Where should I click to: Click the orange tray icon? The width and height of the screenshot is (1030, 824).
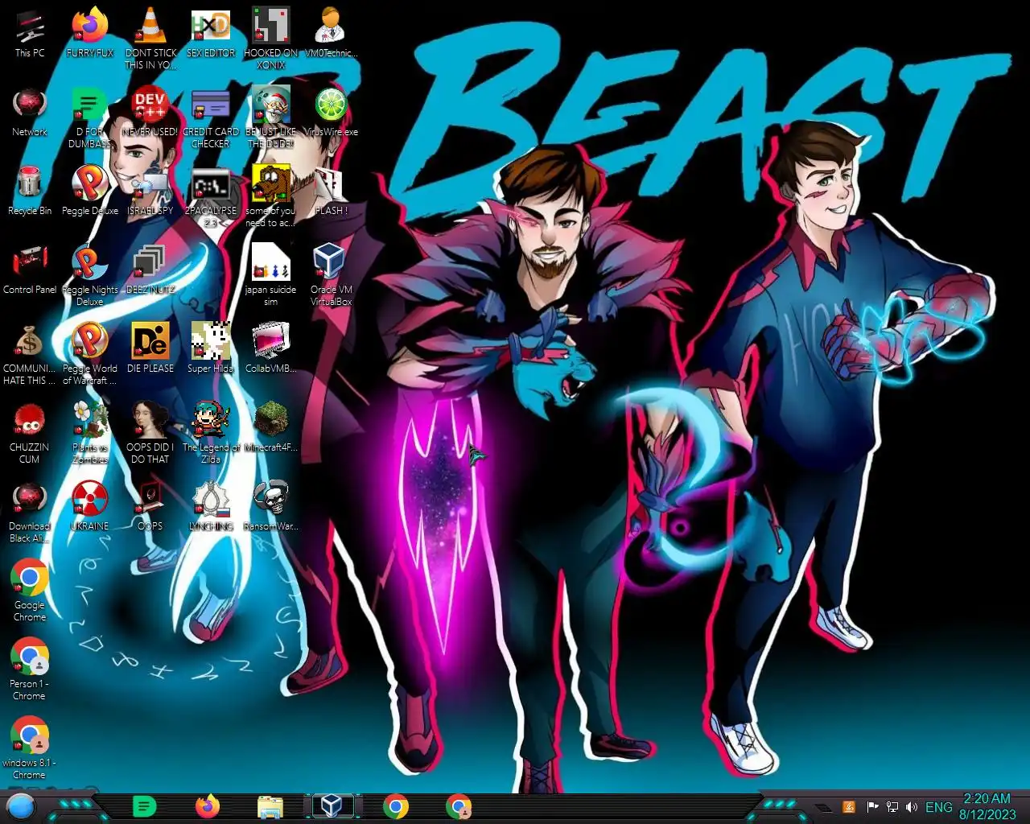click(849, 807)
